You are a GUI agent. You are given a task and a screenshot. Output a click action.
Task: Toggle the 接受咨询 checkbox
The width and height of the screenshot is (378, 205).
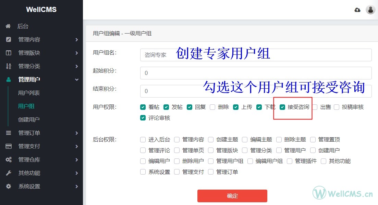point(282,107)
